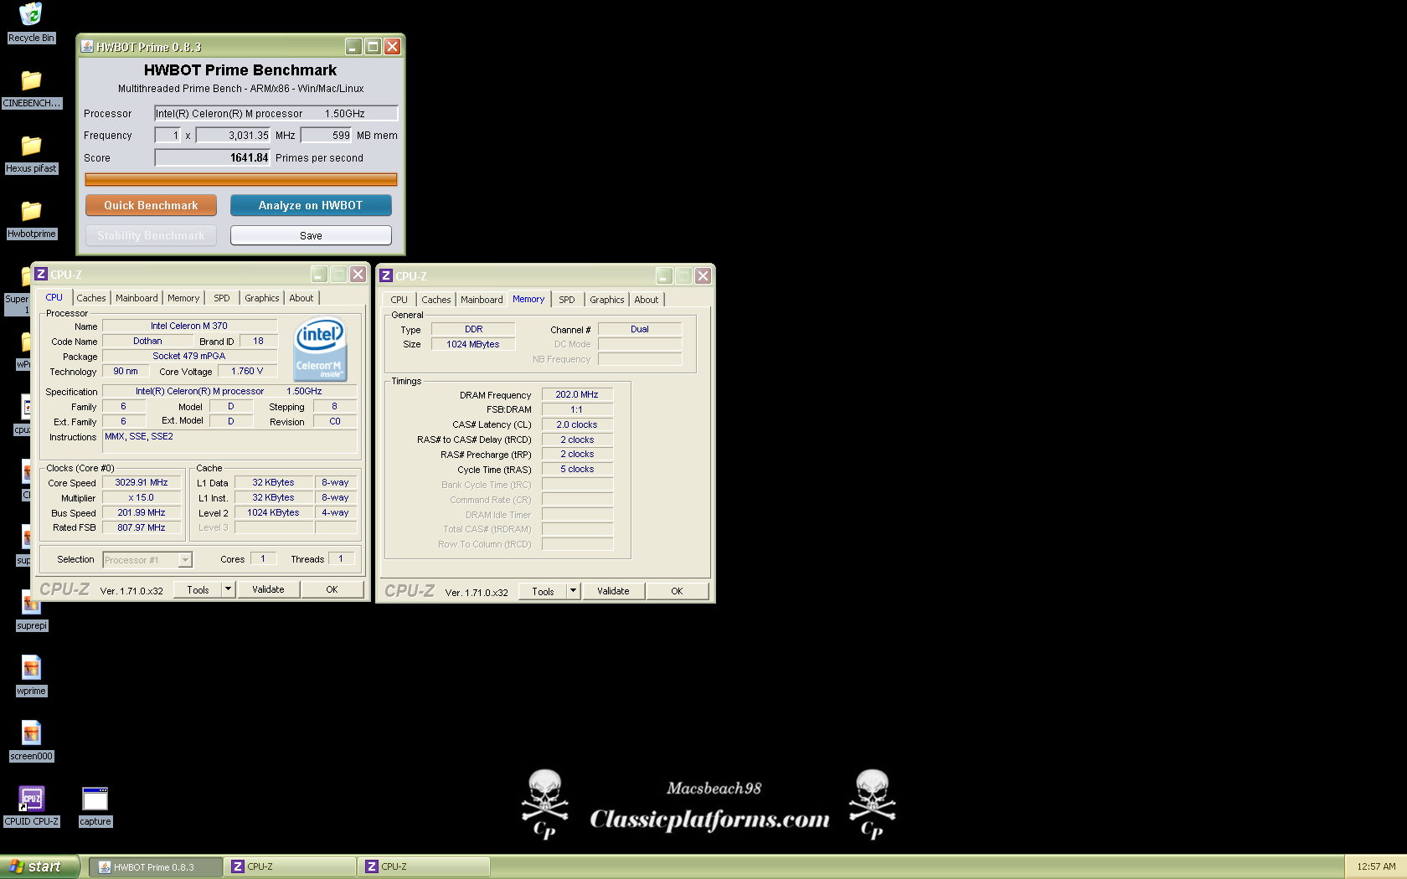The height and width of the screenshot is (879, 1407).
Task: Switch to Graphics tab in right CPU-Z window
Action: [x=607, y=300]
